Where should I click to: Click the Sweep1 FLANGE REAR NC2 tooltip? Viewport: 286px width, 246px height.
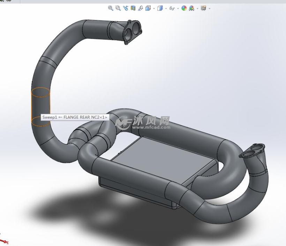click(75, 117)
